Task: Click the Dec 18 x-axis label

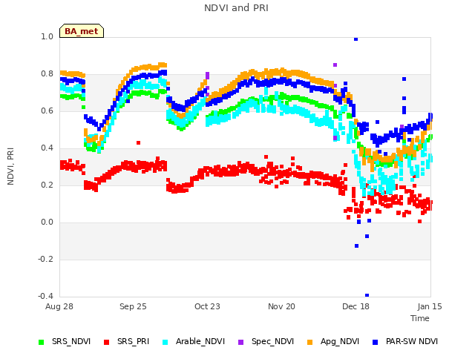Action: pyautogui.click(x=356, y=306)
